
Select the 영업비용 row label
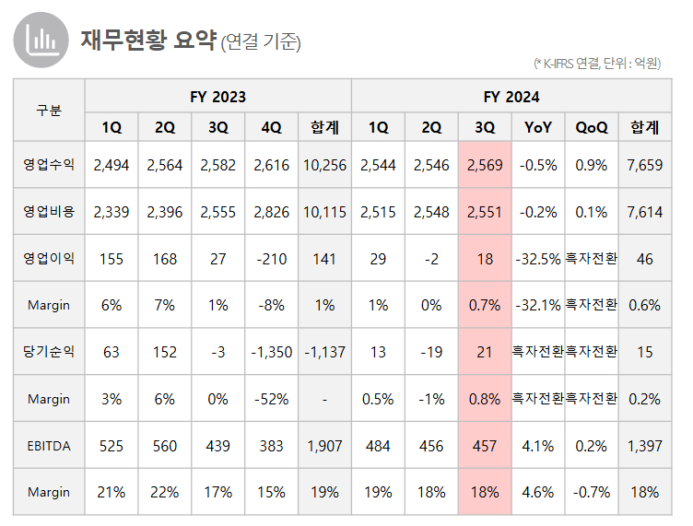coord(49,212)
